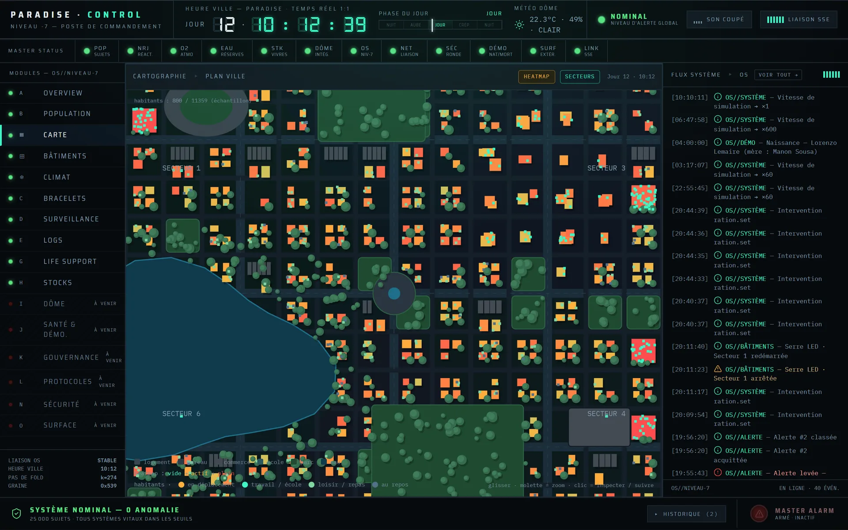848x530 pixels.
Task: Toggle the HEATMAP map overlay
Action: coord(537,76)
